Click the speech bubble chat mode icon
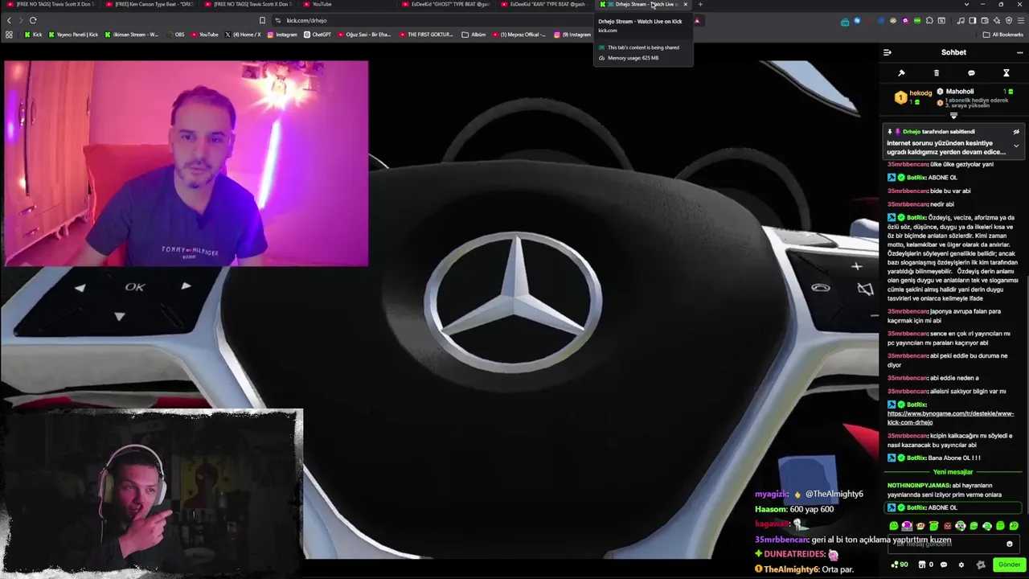The image size is (1029, 579). (x=971, y=73)
